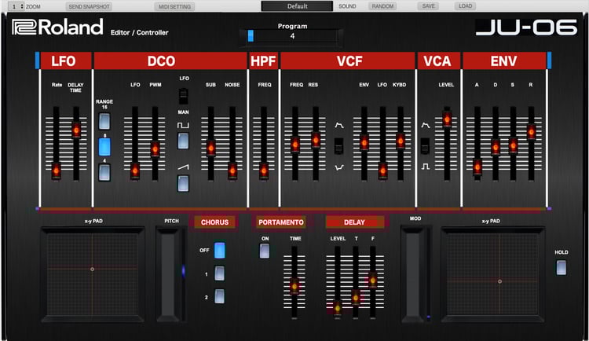
Task: Change the ZOOM stepper value
Action: [16, 6]
